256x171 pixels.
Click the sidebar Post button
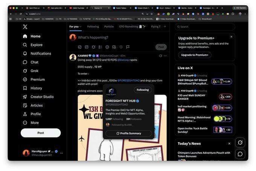[x=41, y=133]
